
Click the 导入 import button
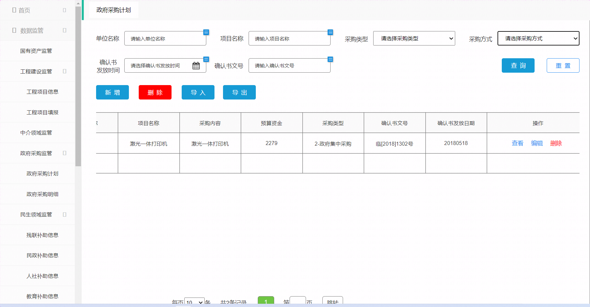pos(198,92)
